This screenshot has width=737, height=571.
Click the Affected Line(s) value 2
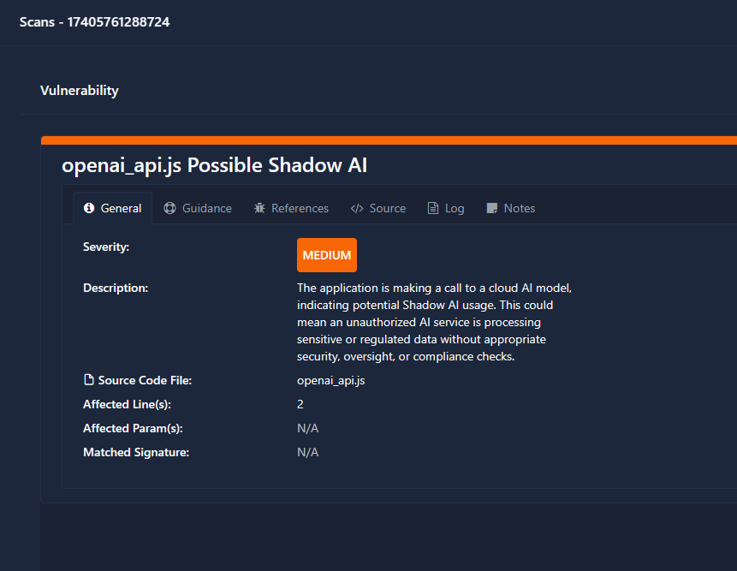(x=300, y=404)
